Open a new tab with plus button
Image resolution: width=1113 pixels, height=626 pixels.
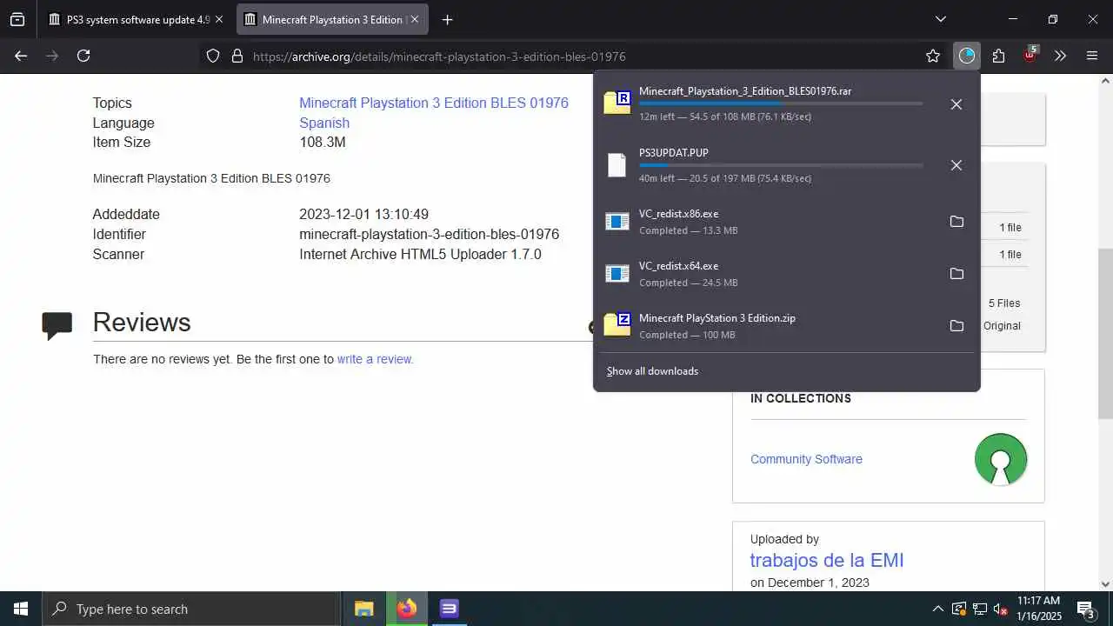(x=447, y=19)
